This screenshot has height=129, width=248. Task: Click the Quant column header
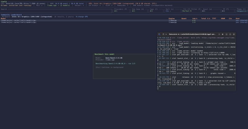(x=184, y=19)
